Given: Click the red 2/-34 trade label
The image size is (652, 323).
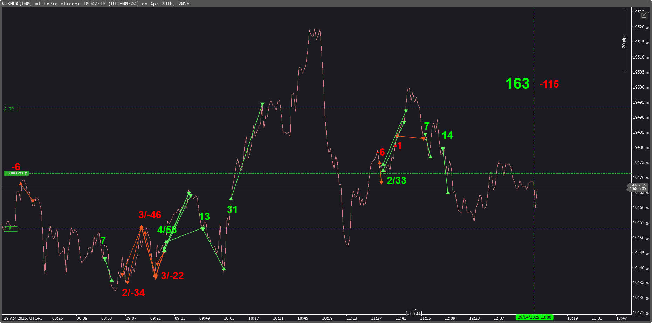Looking at the screenshot, I should [x=133, y=293].
